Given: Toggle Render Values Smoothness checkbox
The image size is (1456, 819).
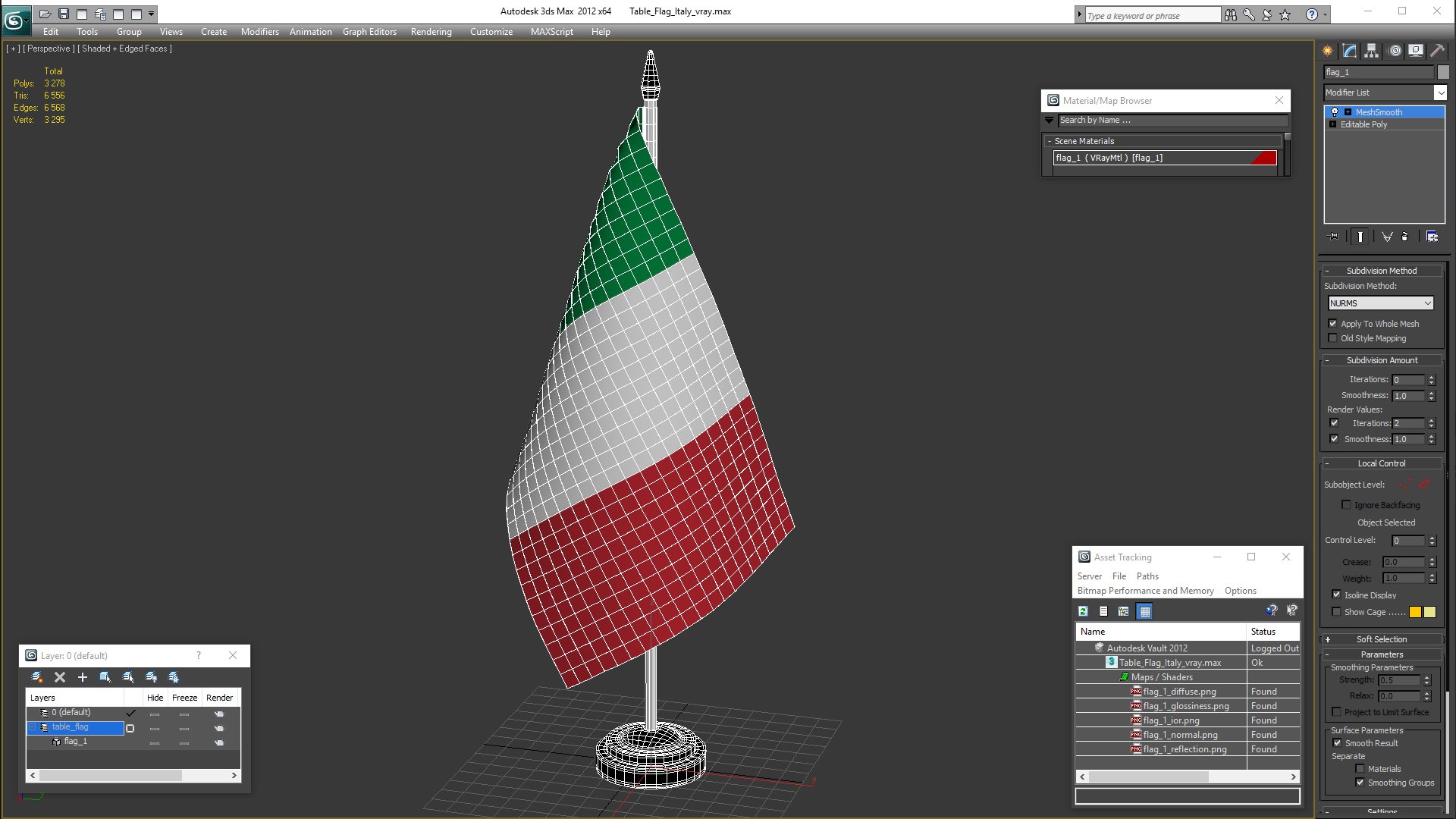Looking at the screenshot, I should pyautogui.click(x=1335, y=439).
